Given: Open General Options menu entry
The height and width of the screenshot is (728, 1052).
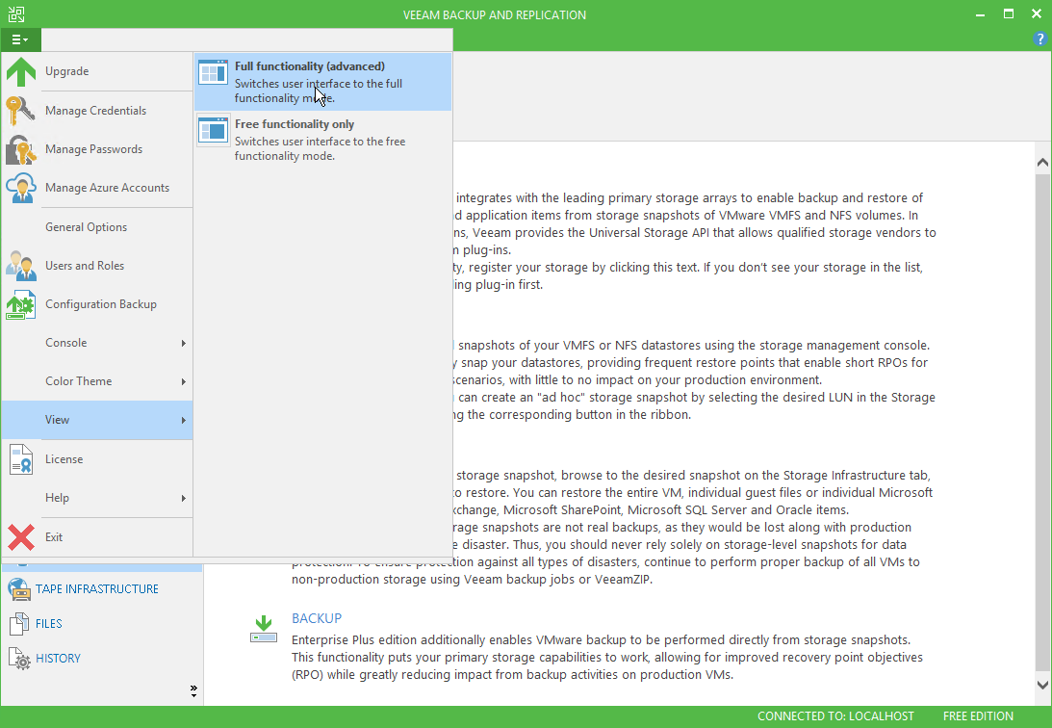Looking at the screenshot, I should coord(97,227).
